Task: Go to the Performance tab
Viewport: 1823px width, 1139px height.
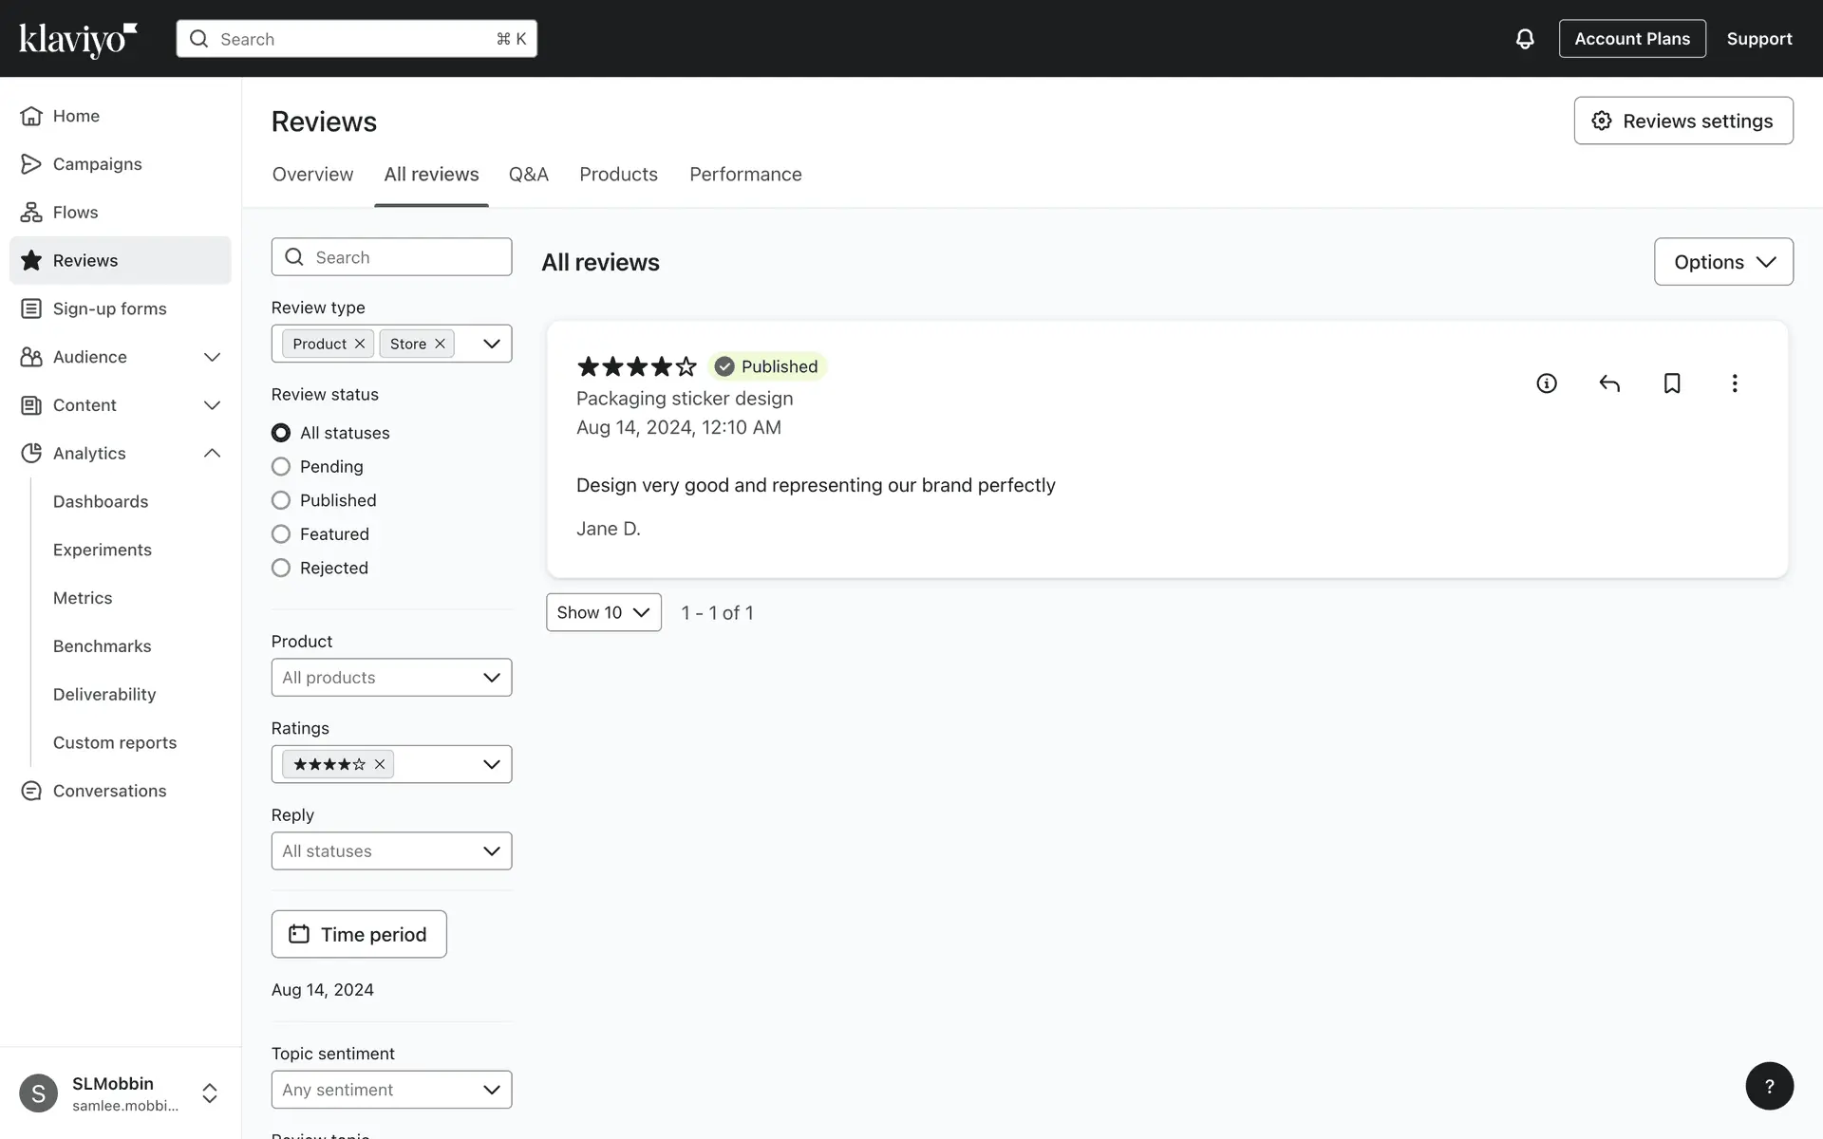Action: tap(745, 175)
